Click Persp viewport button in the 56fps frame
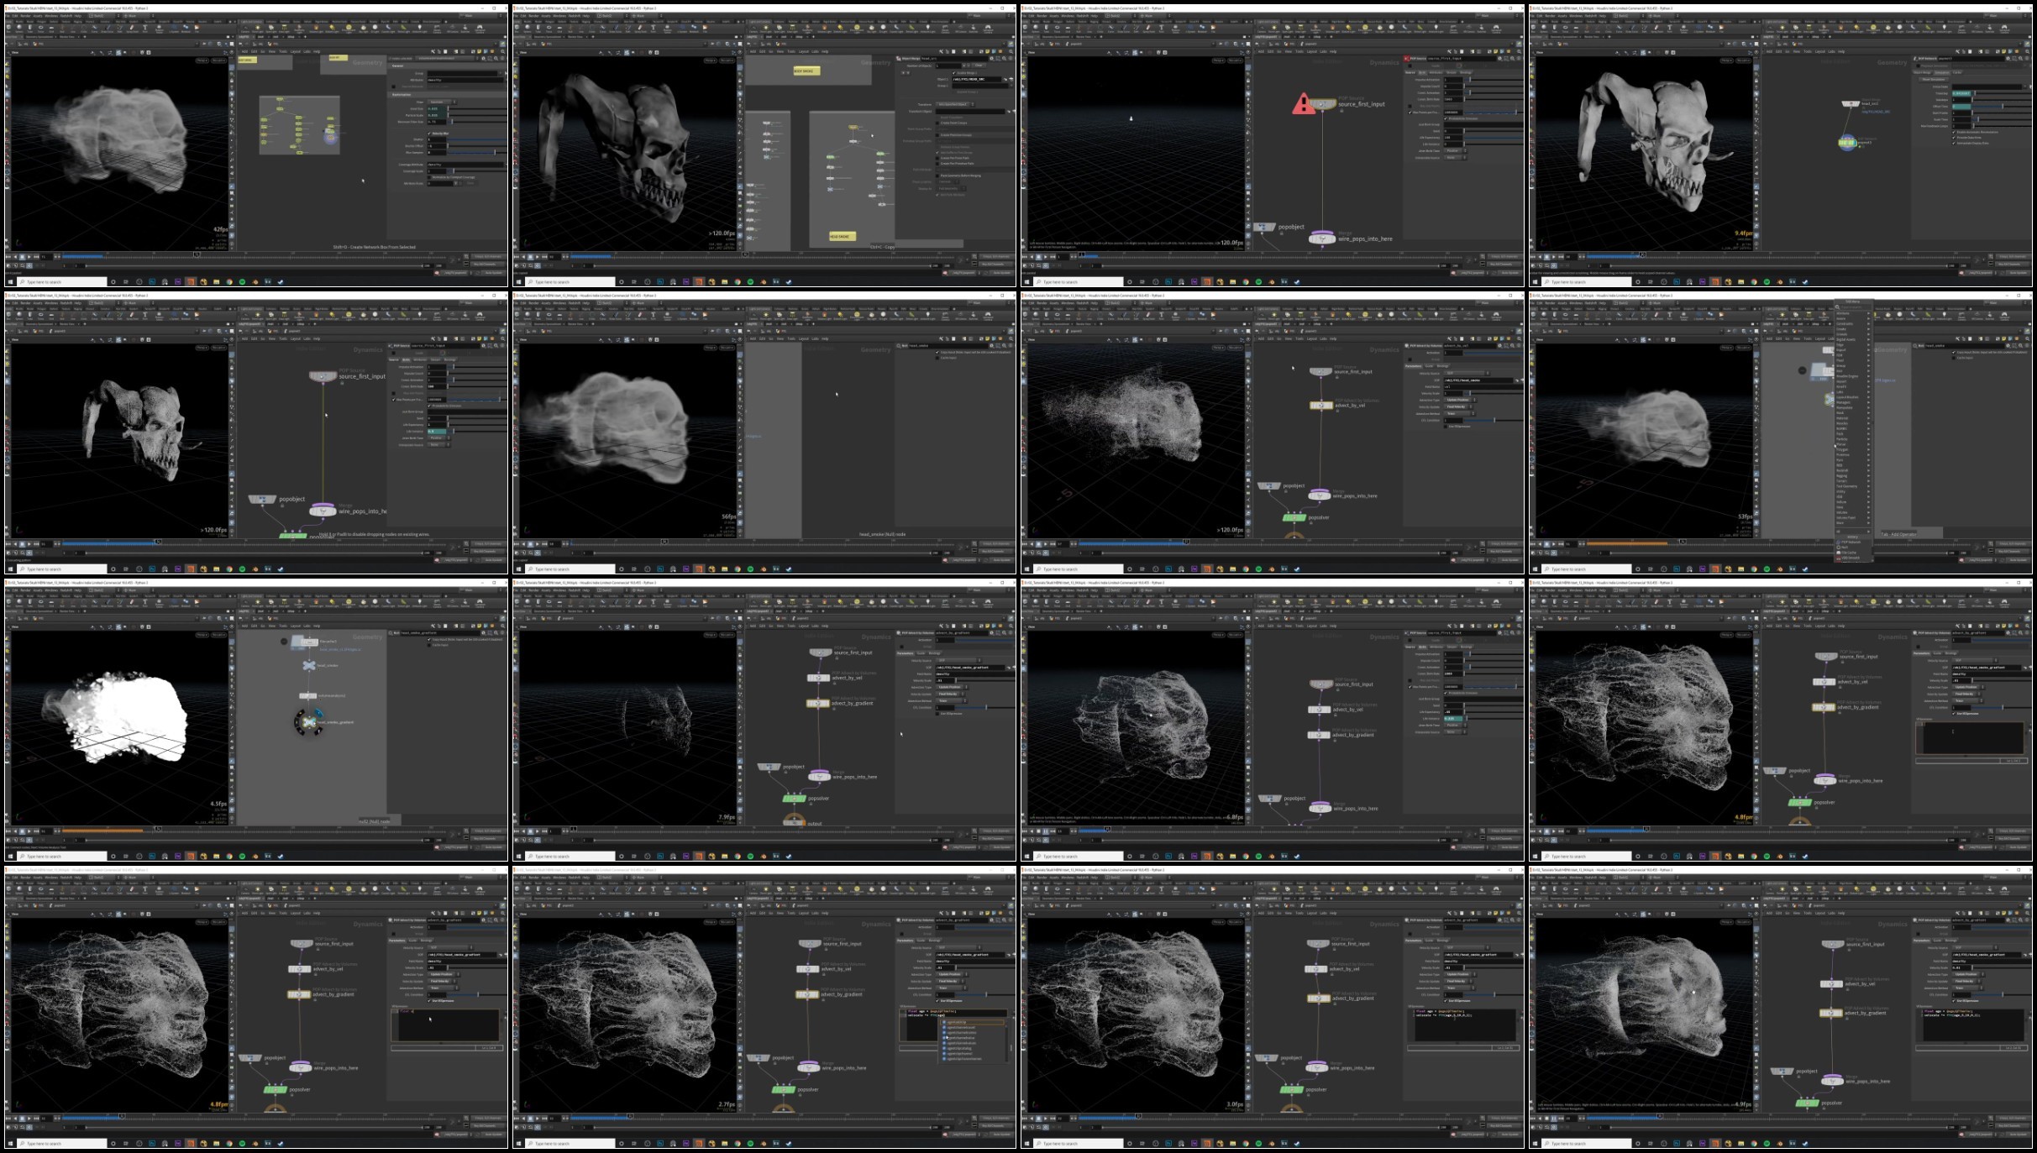Screen dimensions: 2037x1153 [x=711, y=348]
